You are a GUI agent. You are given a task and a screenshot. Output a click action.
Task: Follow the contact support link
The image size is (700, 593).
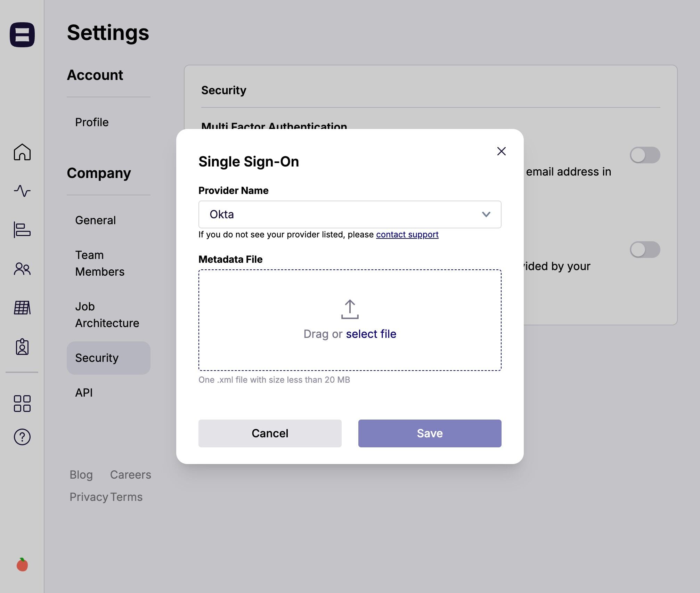tap(407, 235)
